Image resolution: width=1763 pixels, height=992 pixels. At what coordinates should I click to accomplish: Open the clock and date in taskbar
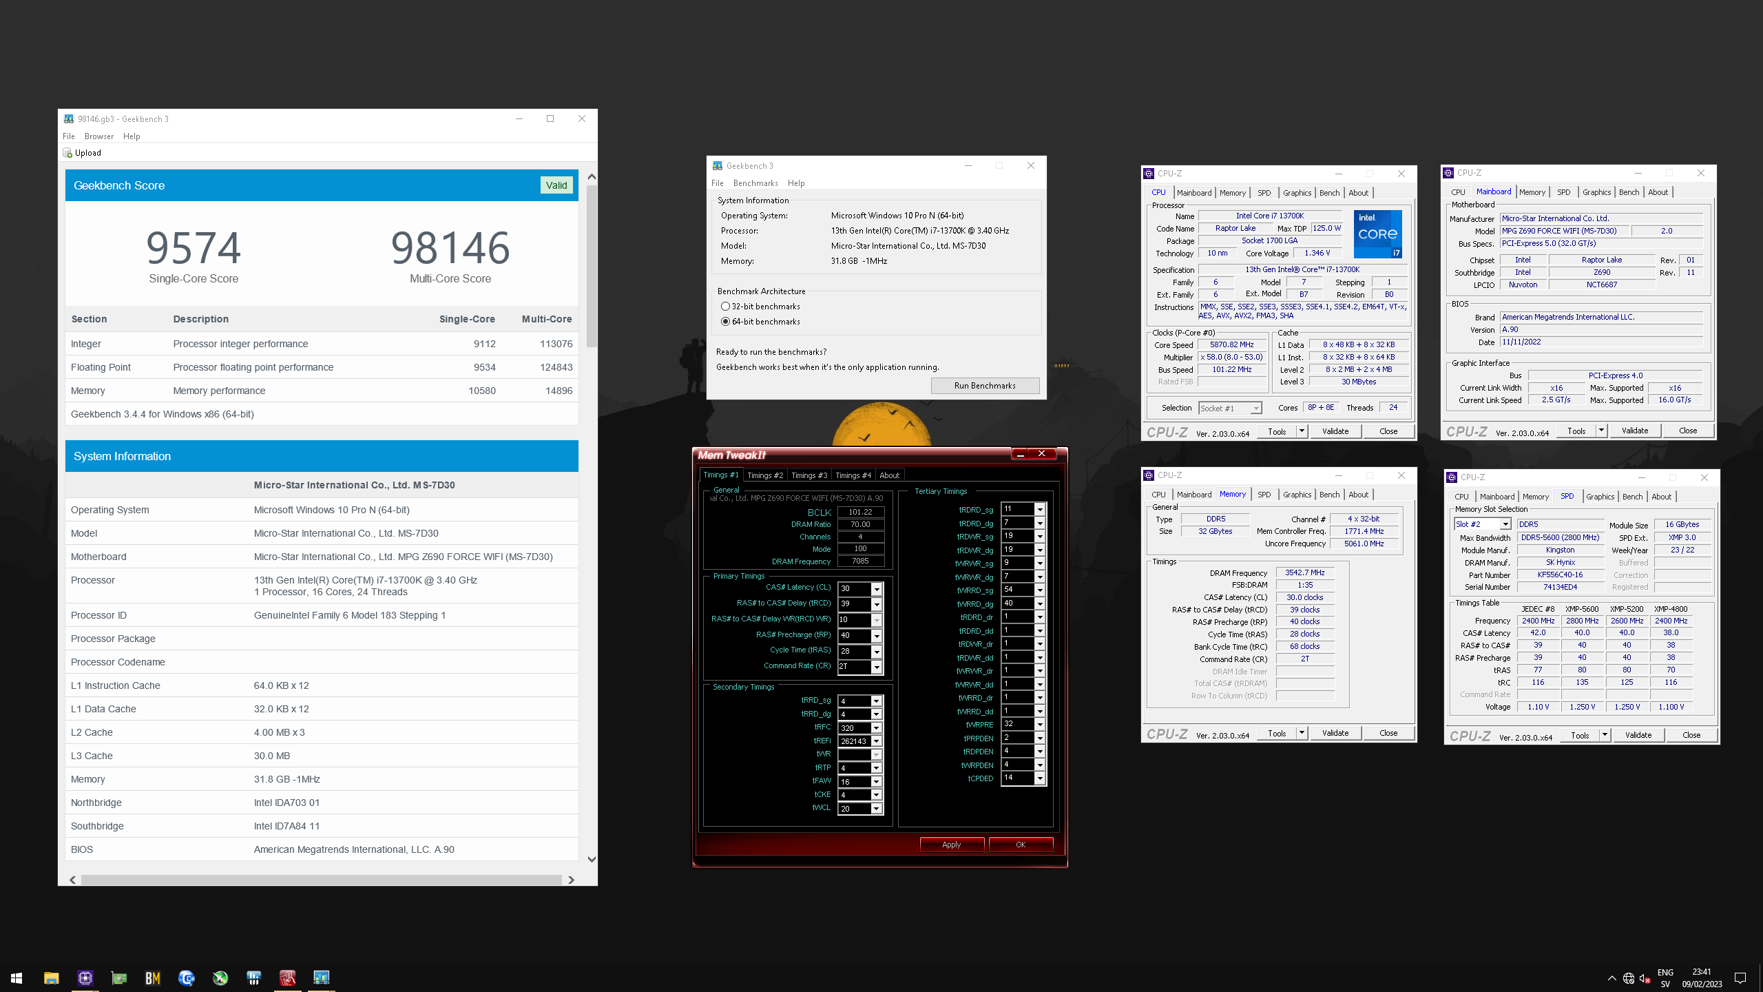coord(1701,978)
